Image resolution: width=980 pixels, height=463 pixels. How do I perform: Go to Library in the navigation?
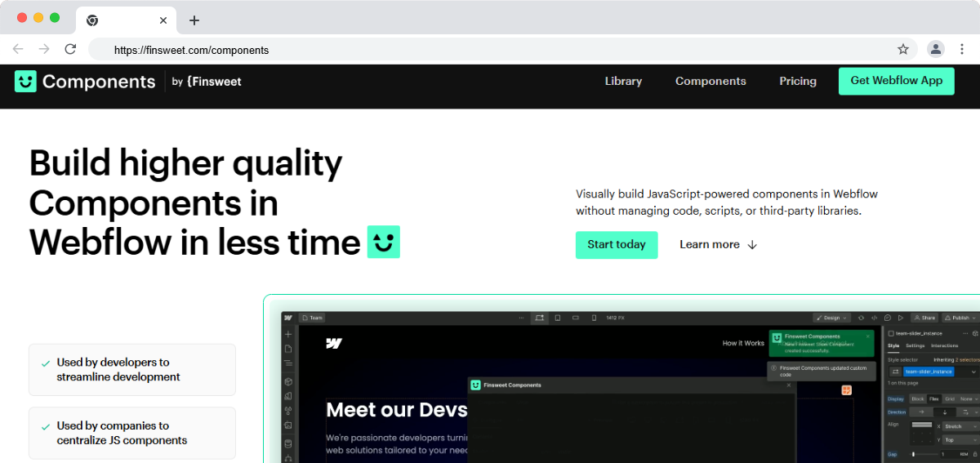623,81
